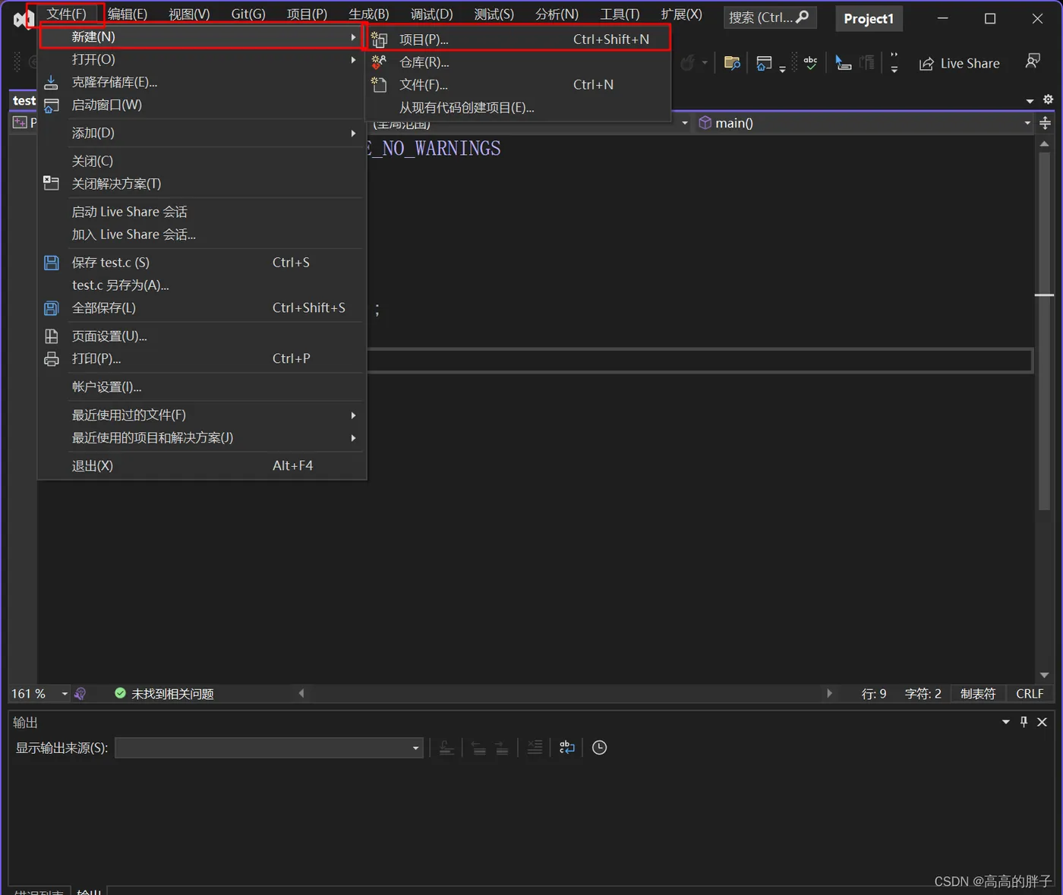This screenshot has width=1063, height=895.
Task: Open the 视图(V) menu
Action: (189, 14)
